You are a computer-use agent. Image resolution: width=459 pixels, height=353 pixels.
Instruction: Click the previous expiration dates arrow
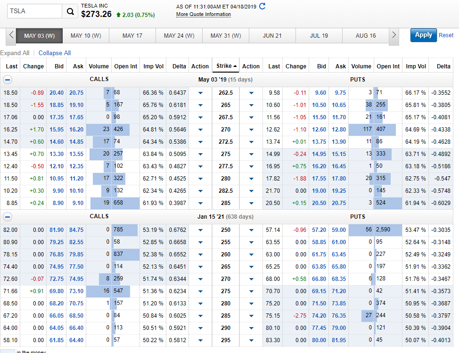(x=11, y=35)
